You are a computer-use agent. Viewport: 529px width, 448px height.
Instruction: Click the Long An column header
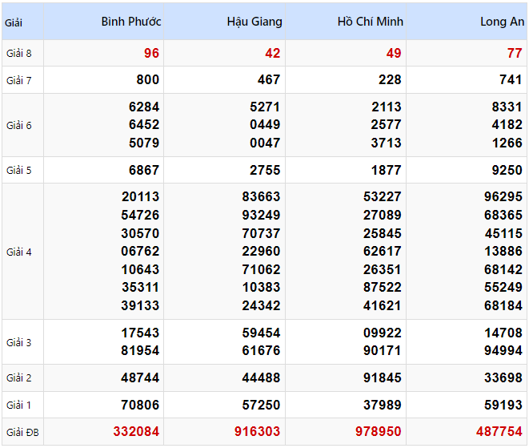coord(502,22)
